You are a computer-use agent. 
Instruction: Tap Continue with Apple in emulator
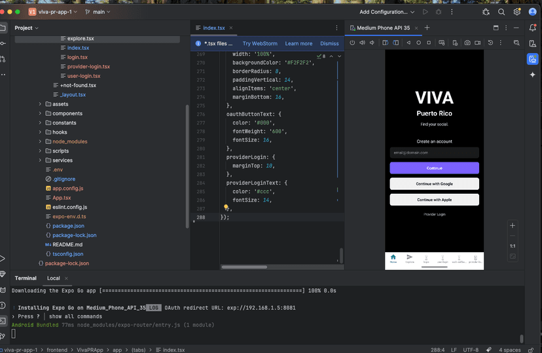[x=435, y=200]
